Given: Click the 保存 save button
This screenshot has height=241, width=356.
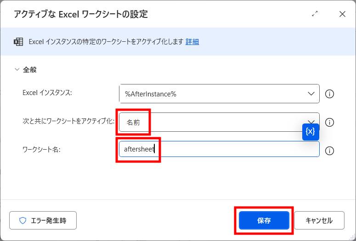Looking at the screenshot, I should point(264,220).
